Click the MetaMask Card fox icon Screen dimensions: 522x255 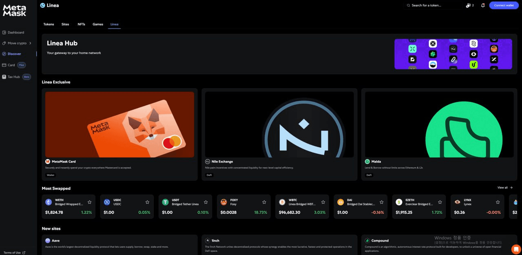click(48, 162)
